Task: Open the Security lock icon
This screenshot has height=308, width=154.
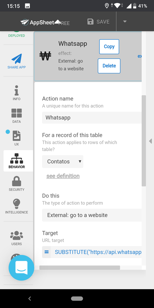Action: point(17,181)
